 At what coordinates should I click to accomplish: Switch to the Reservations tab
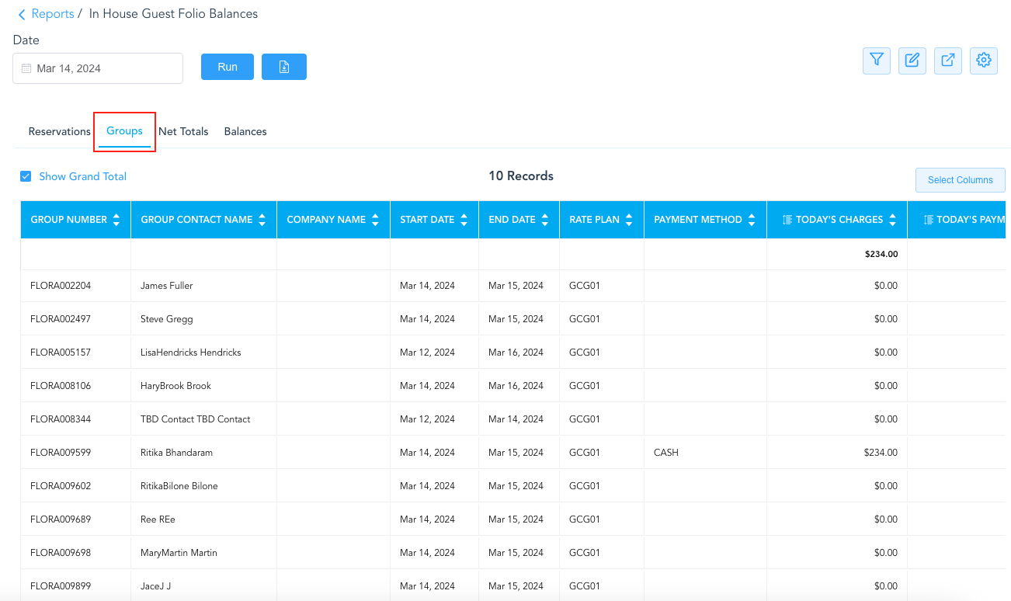tap(60, 131)
